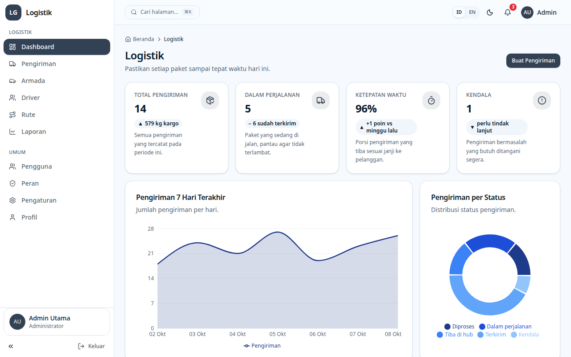571x357 pixels.
Task: Click the Logistik breadcrumb item
Action: (174, 39)
